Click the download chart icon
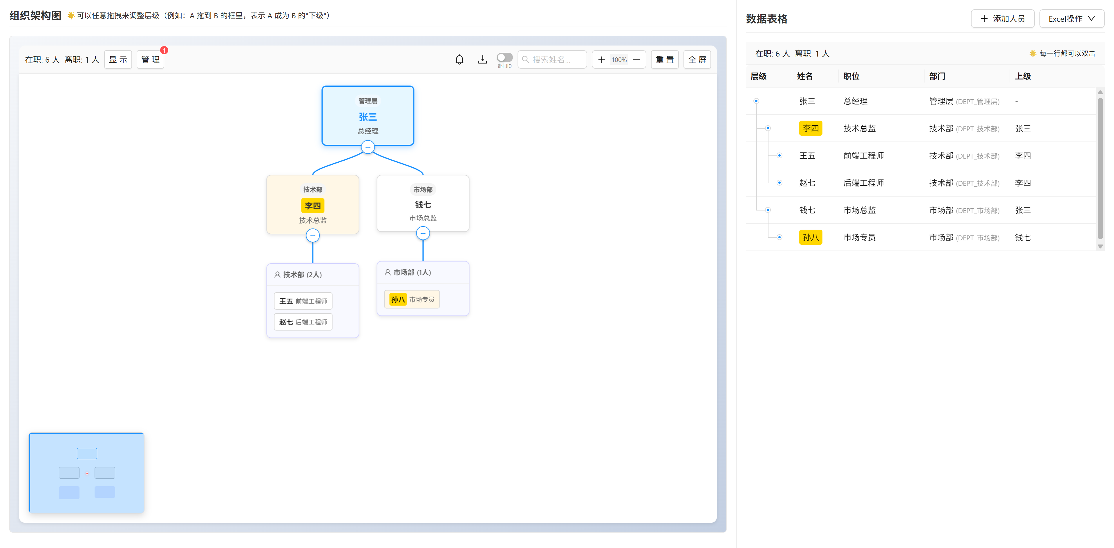Viewport: 1114px width, 548px height. point(482,60)
